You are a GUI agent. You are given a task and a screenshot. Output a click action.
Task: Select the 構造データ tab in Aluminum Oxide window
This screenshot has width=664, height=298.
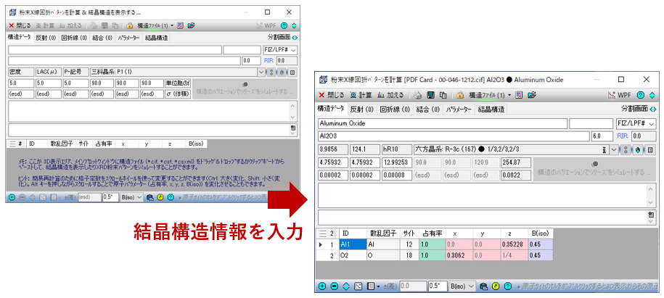pyautogui.click(x=331, y=109)
